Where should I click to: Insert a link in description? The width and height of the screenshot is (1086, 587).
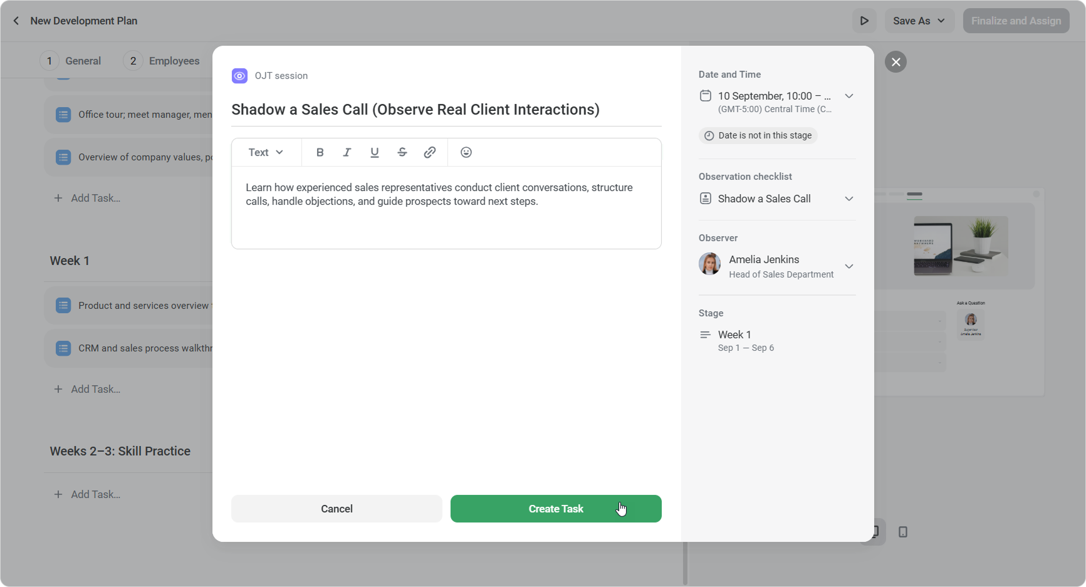[x=429, y=152]
